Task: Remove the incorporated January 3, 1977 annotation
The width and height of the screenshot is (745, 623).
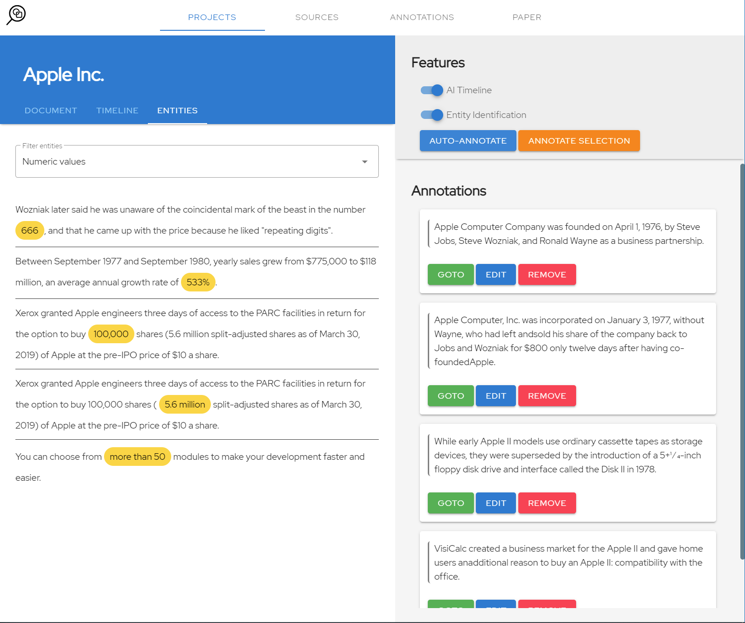Action: coord(547,396)
